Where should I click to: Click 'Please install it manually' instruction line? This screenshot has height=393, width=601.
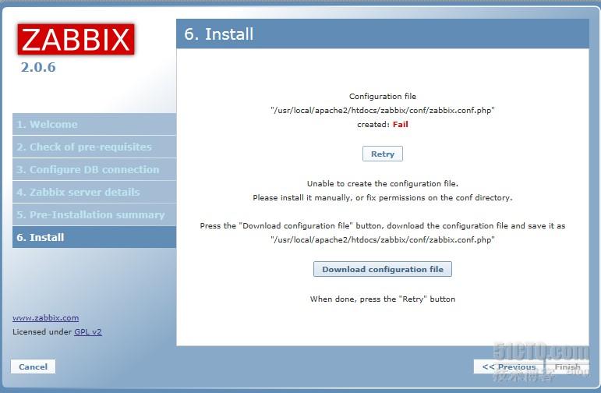pos(383,198)
